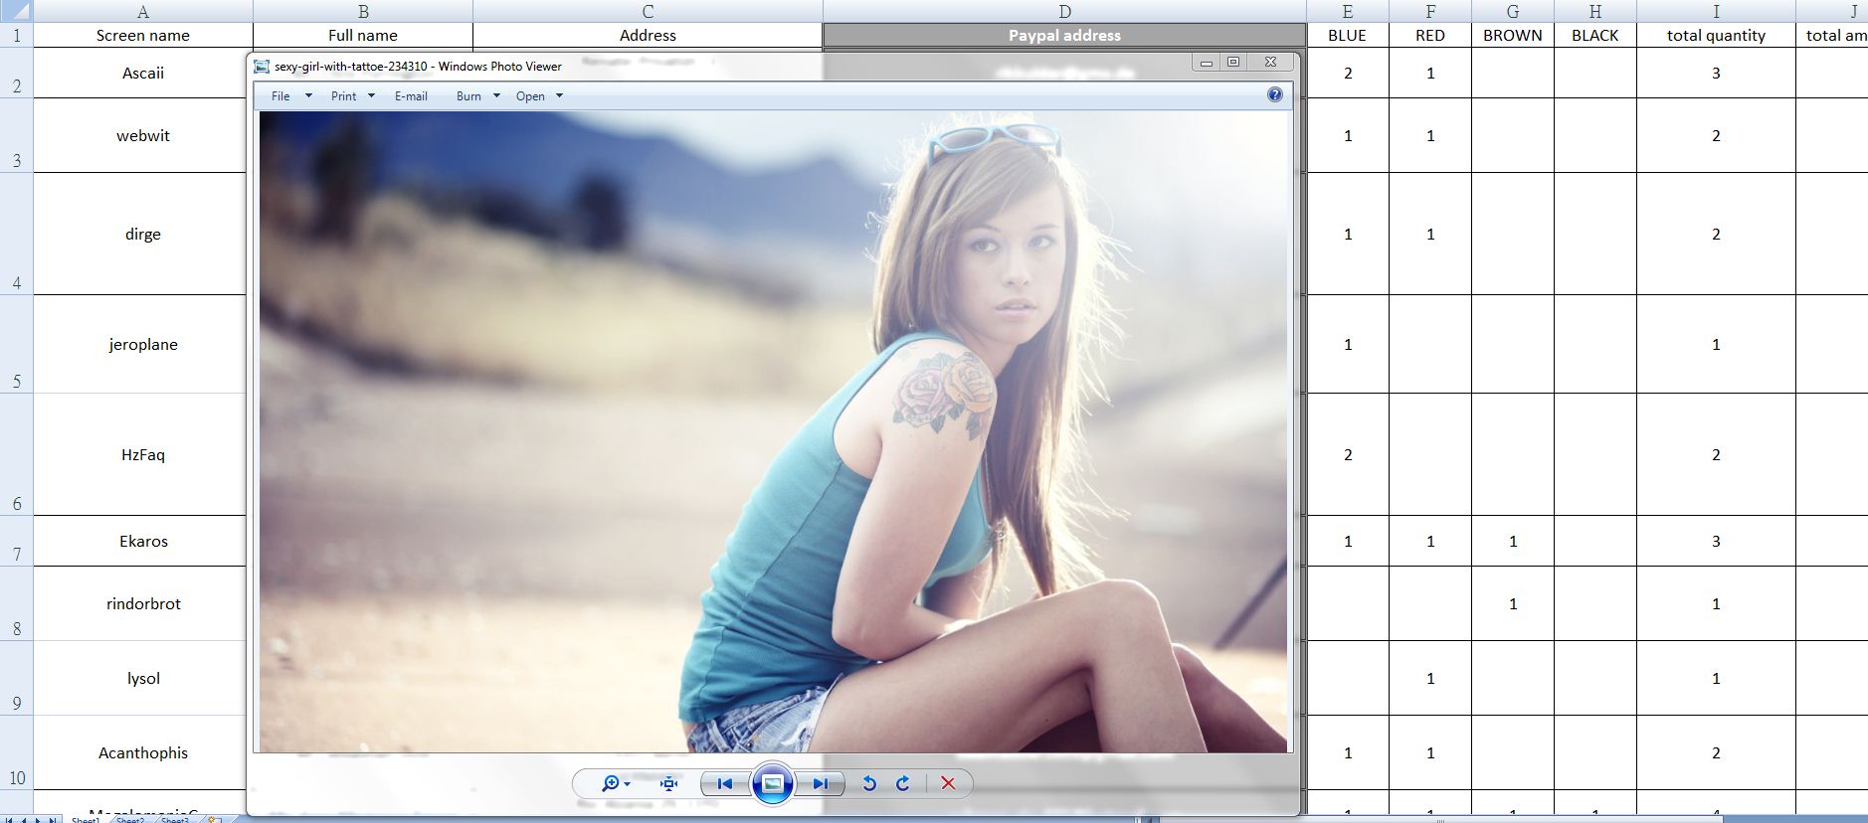
Task: Click the fit-to-window actual size icon
Action: pos(668,784)
